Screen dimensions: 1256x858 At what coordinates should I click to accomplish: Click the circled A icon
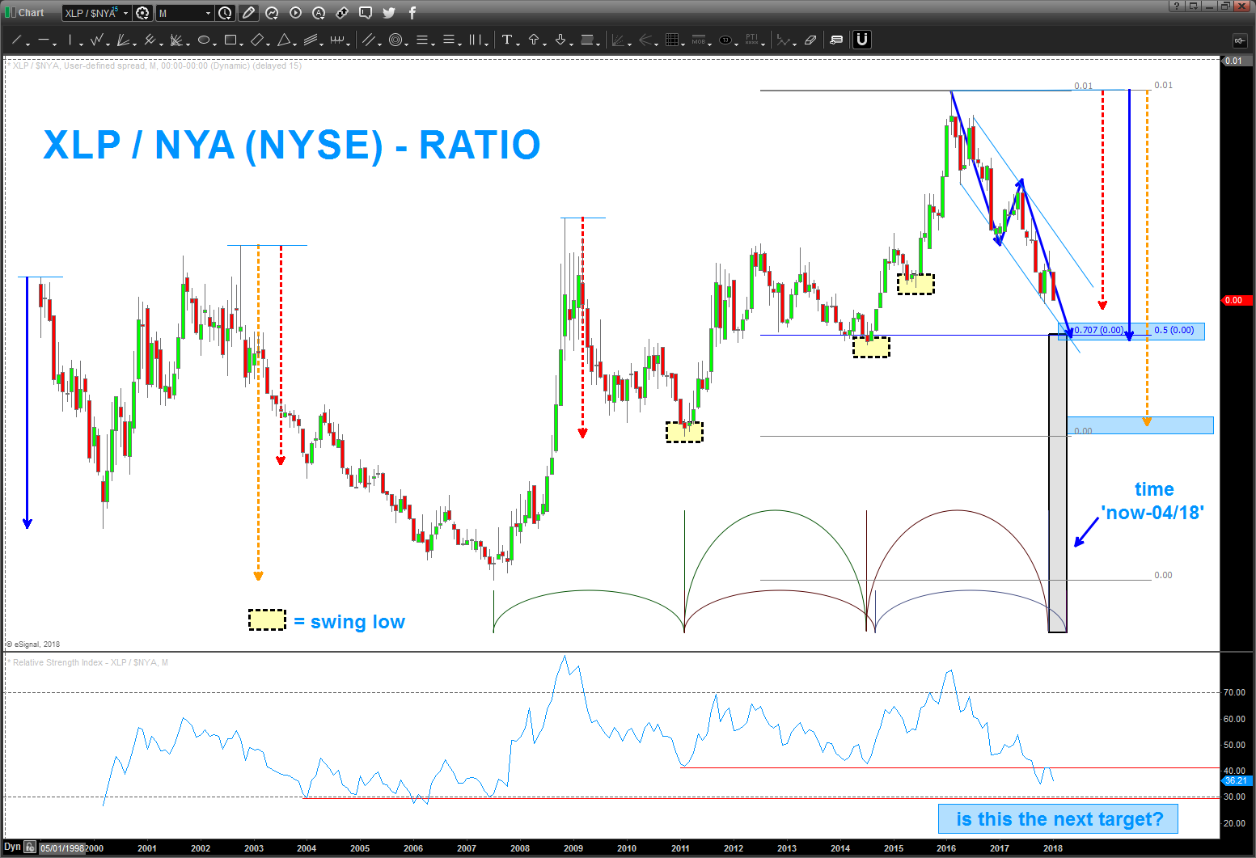(x=319, y=13)
